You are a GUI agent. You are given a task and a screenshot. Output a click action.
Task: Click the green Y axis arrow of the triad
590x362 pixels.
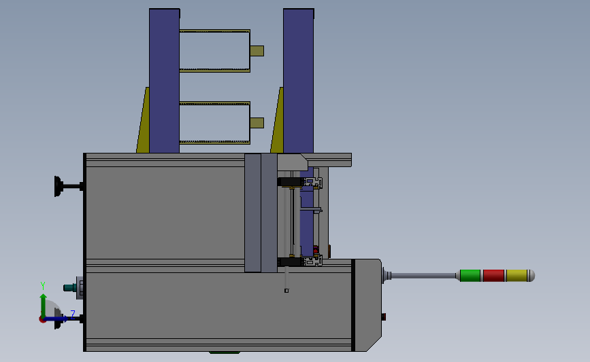coord(44,305)
